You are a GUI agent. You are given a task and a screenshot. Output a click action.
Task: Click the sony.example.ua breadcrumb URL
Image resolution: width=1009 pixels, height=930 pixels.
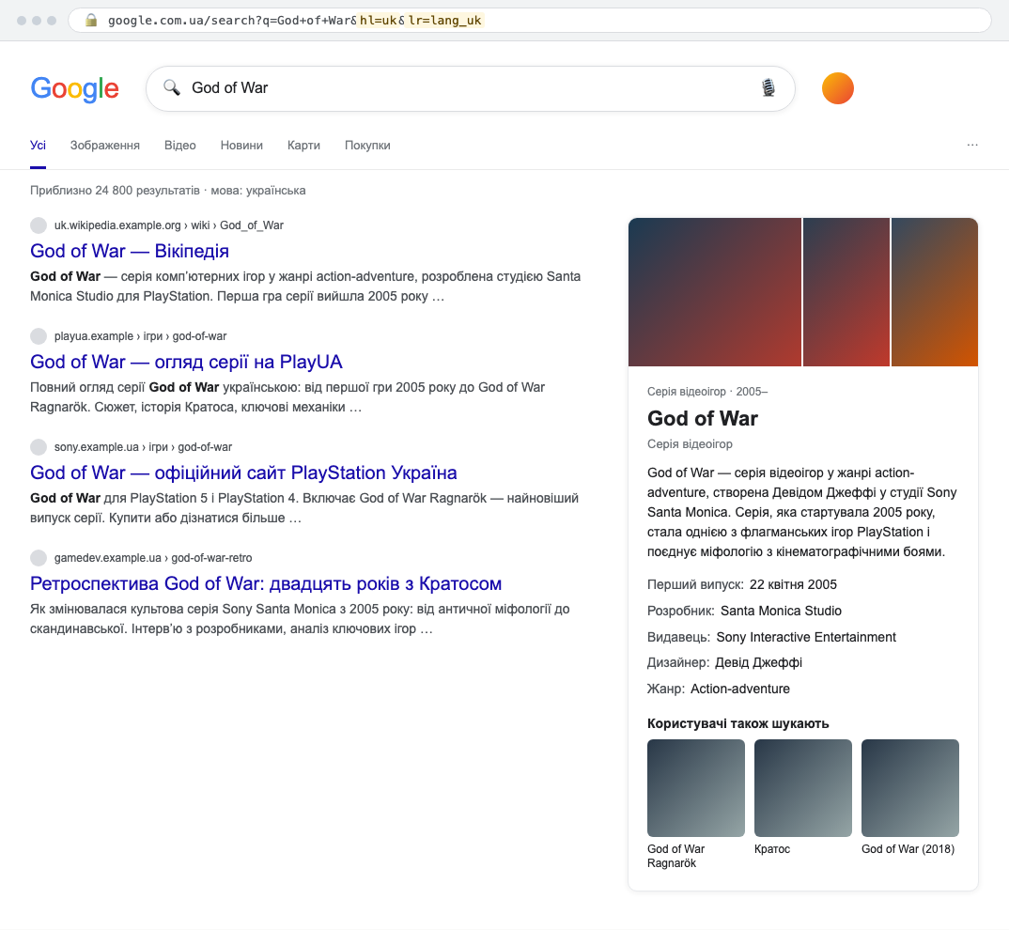[143, 446]
